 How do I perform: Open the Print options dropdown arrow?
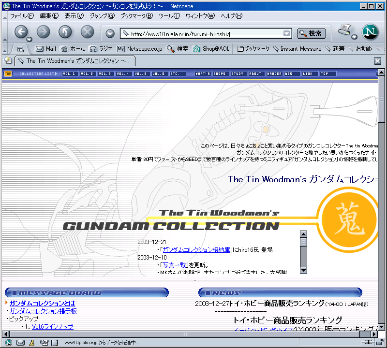pos(354,37)
